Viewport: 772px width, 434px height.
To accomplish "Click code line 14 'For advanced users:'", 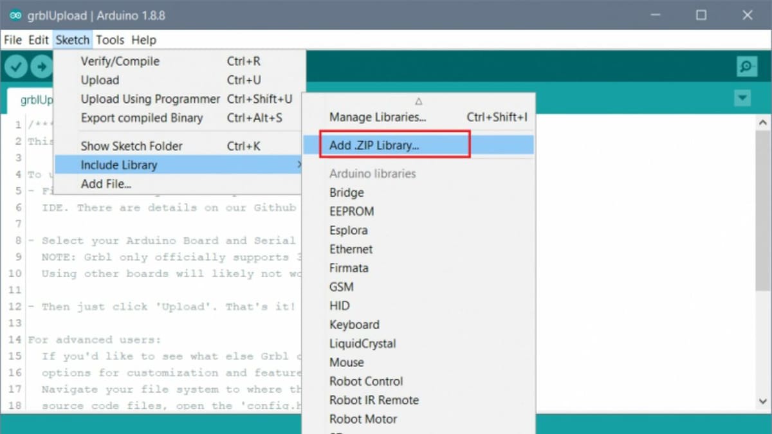I will (x=95, y=339).
